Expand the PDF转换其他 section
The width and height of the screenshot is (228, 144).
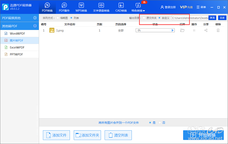(x=19, y=18)
